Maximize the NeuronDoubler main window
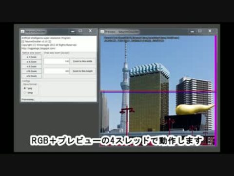The width and height of the screenshot is (234, 176). click(80, 31)
